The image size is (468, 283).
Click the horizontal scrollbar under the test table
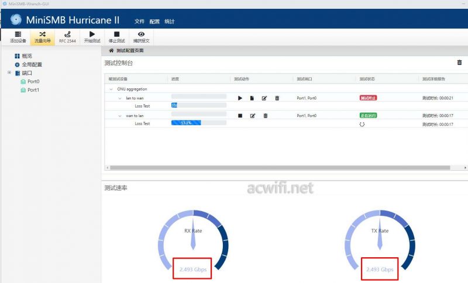click(x=280, y=168)
